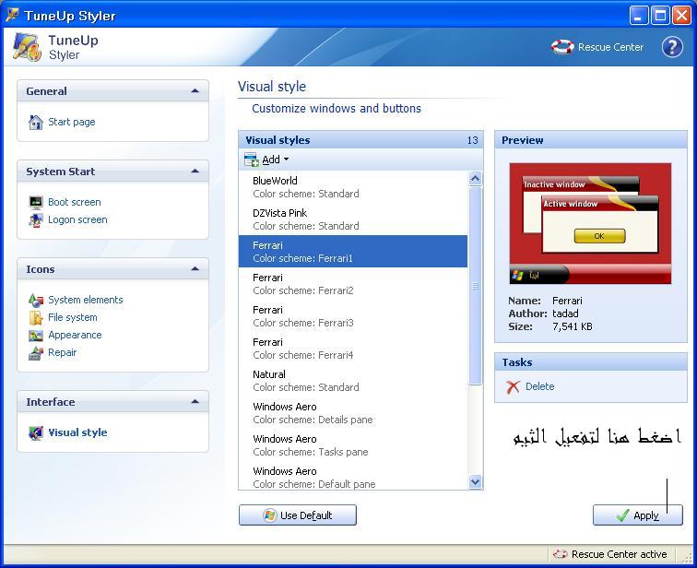697x568 pixels.
Task: Collapse the System Start panel
Action: tap(195, 172)
